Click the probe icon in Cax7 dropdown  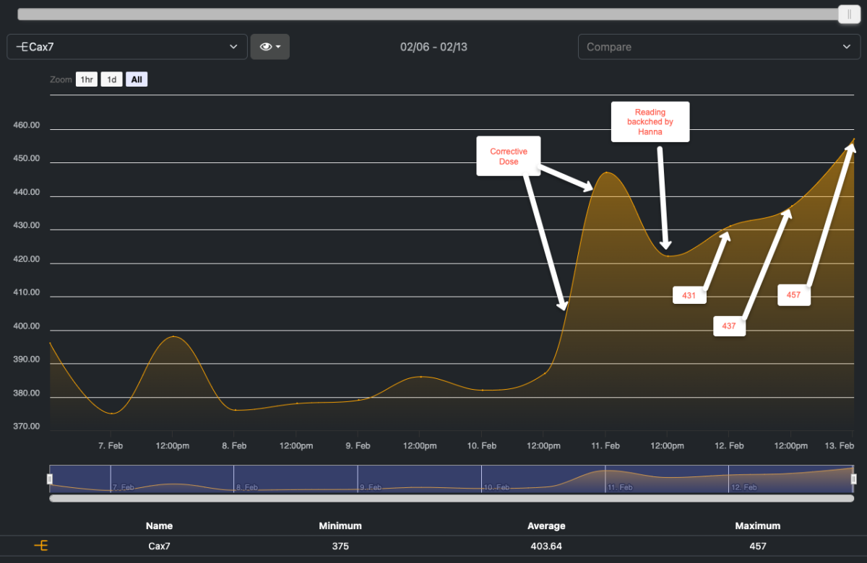[x=22, y=47]
